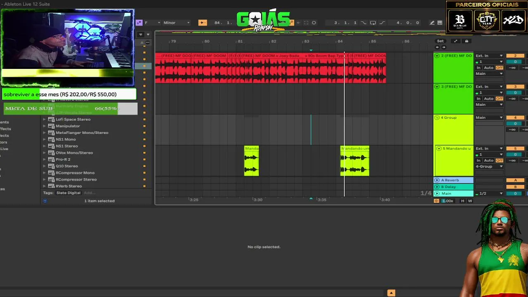Click the Lofi Space Stereo plugin icon

point(51,119)
